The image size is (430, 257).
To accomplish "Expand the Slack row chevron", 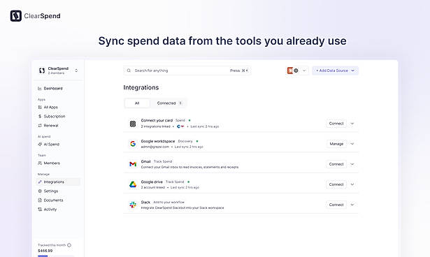I will 352,205.
